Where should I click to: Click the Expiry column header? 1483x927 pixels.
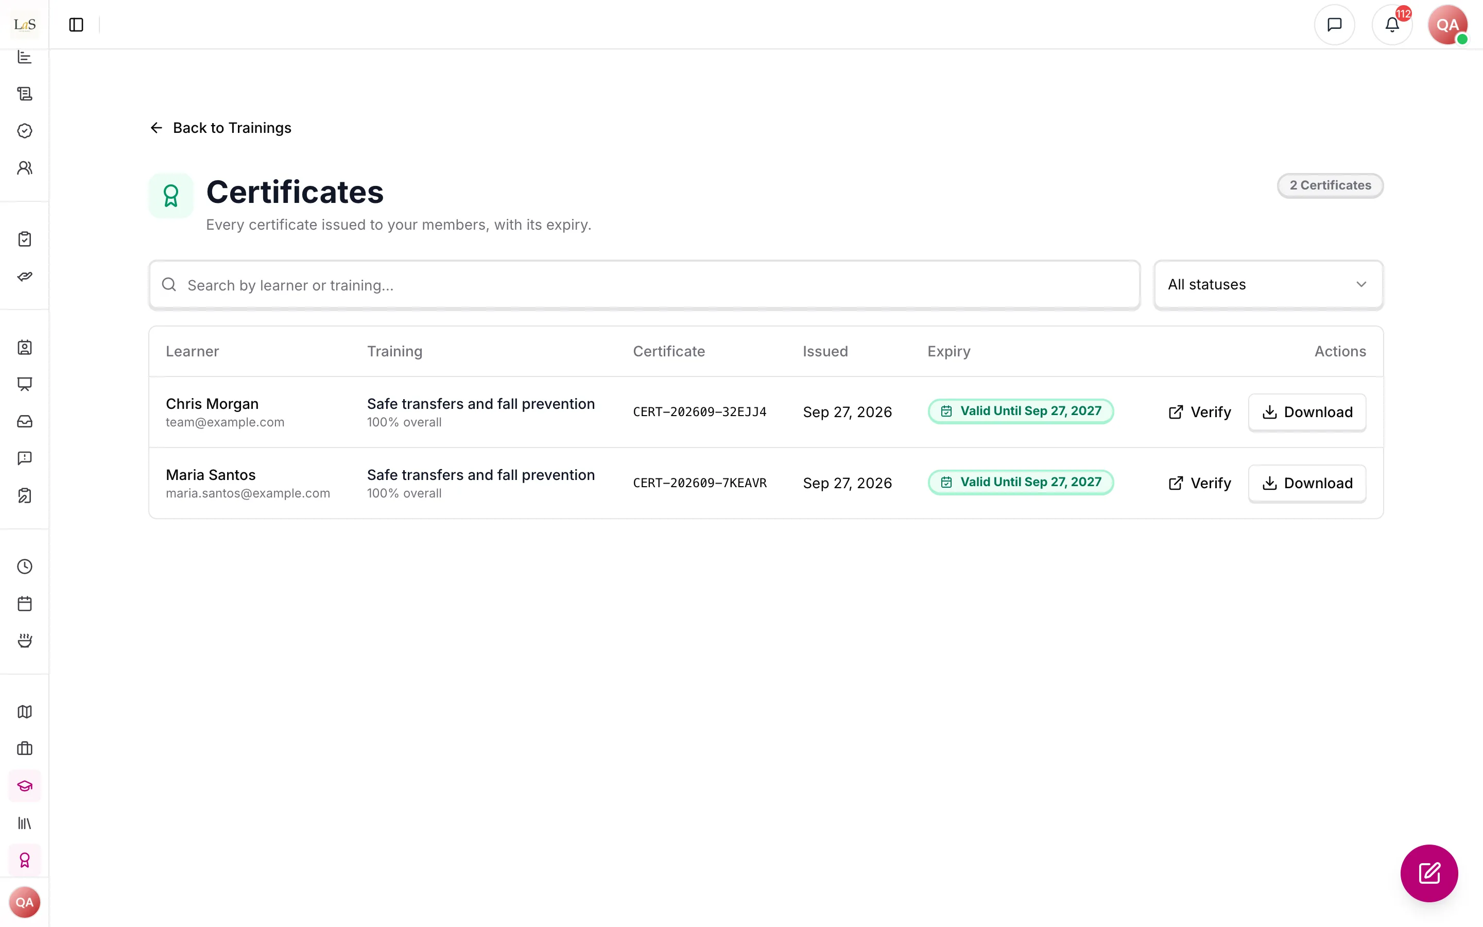coord(949,351)
